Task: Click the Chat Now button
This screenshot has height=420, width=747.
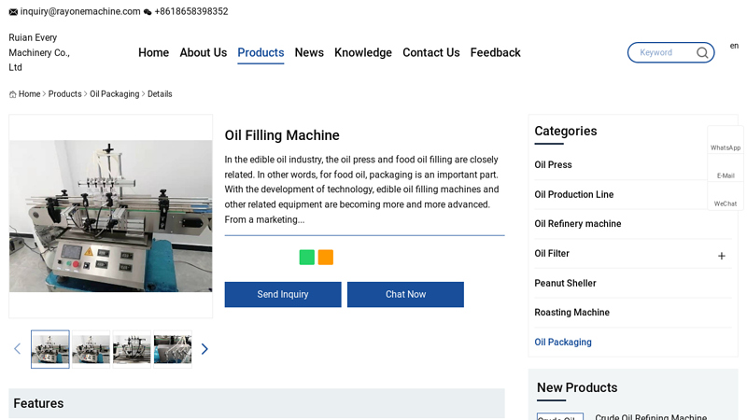Action: (405, 294)
